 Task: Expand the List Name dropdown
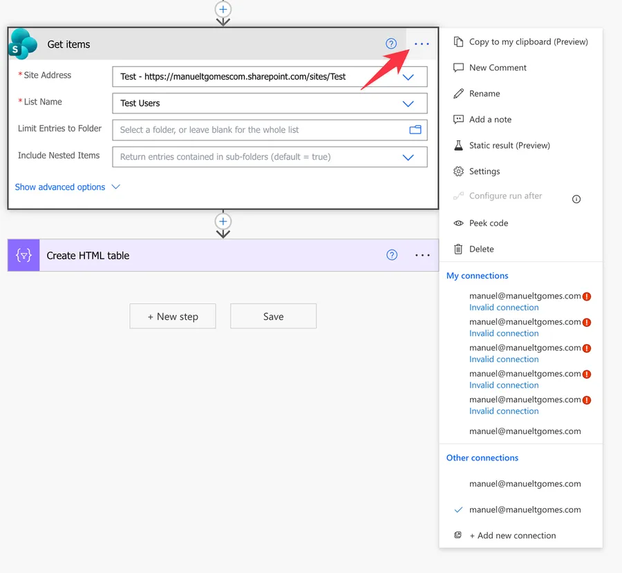408,104
